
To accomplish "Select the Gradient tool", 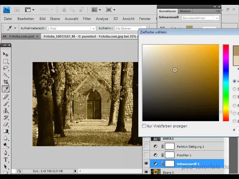I will [x=6, y=131].
